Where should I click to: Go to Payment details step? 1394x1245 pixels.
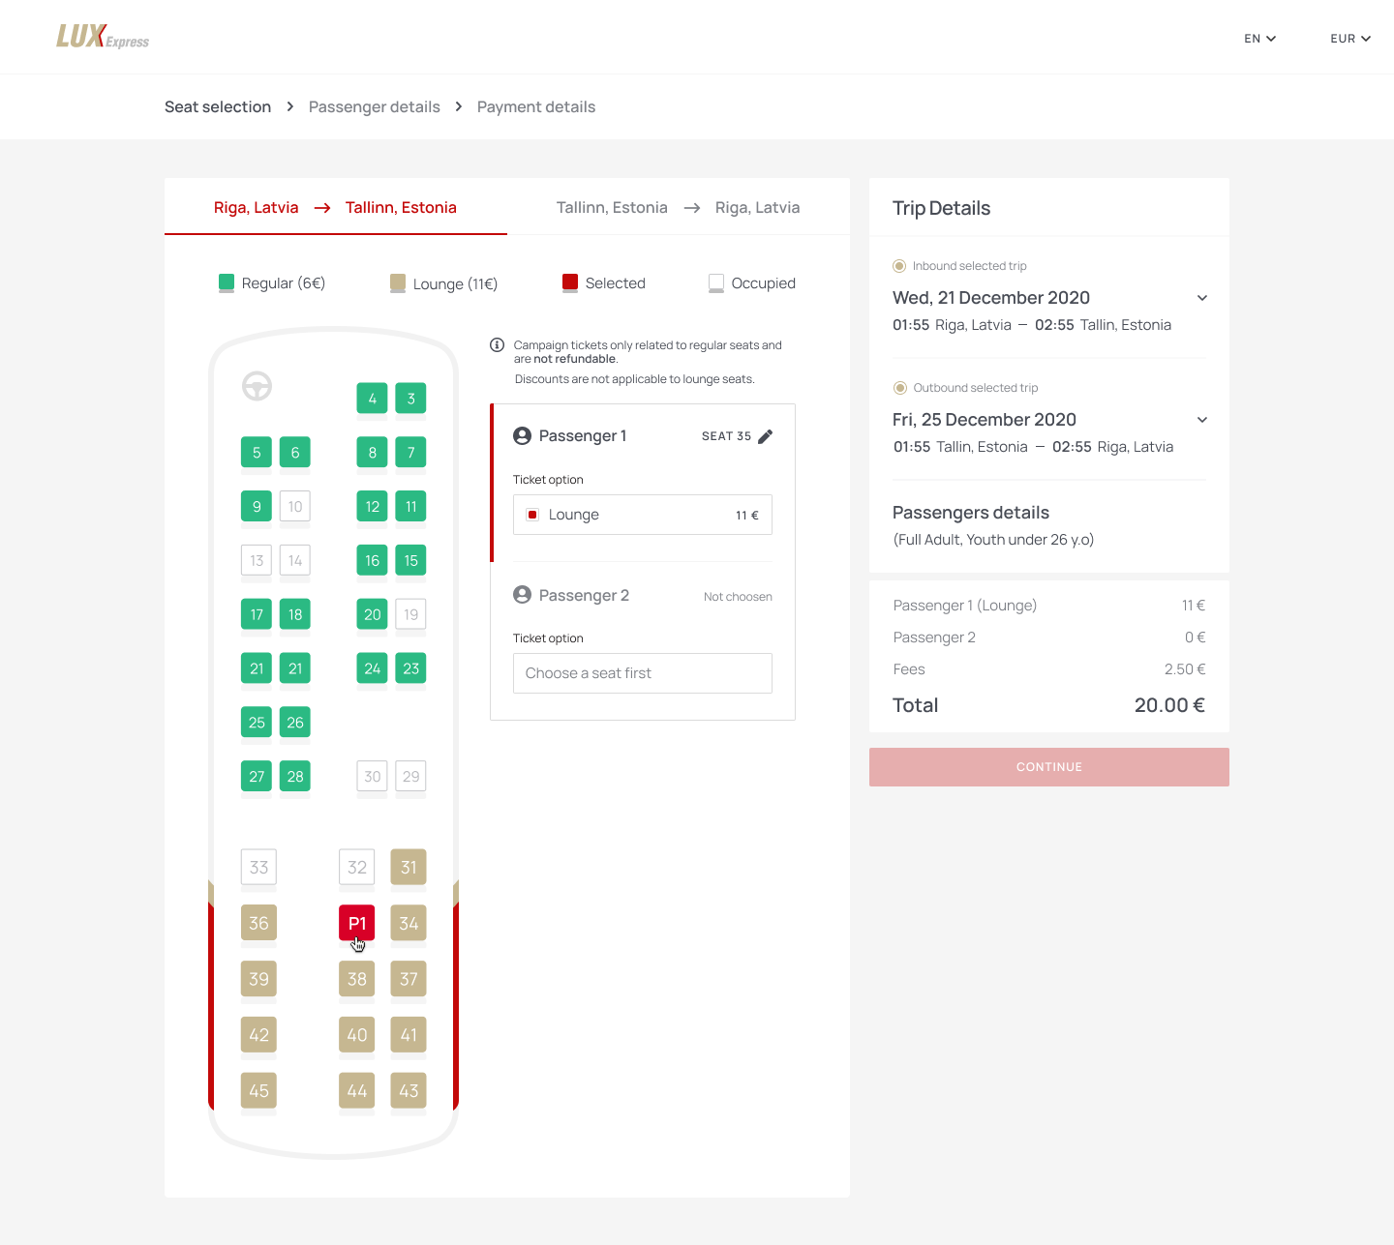pos(536,106)
